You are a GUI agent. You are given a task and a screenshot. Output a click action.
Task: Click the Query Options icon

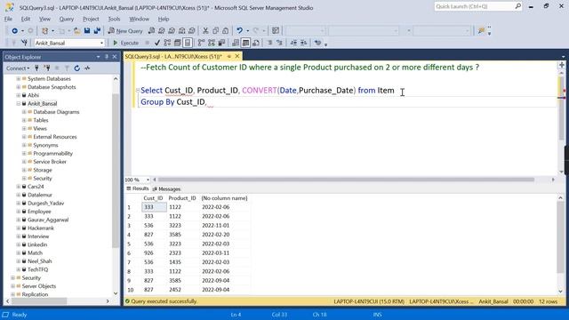(x=178, y=43)
